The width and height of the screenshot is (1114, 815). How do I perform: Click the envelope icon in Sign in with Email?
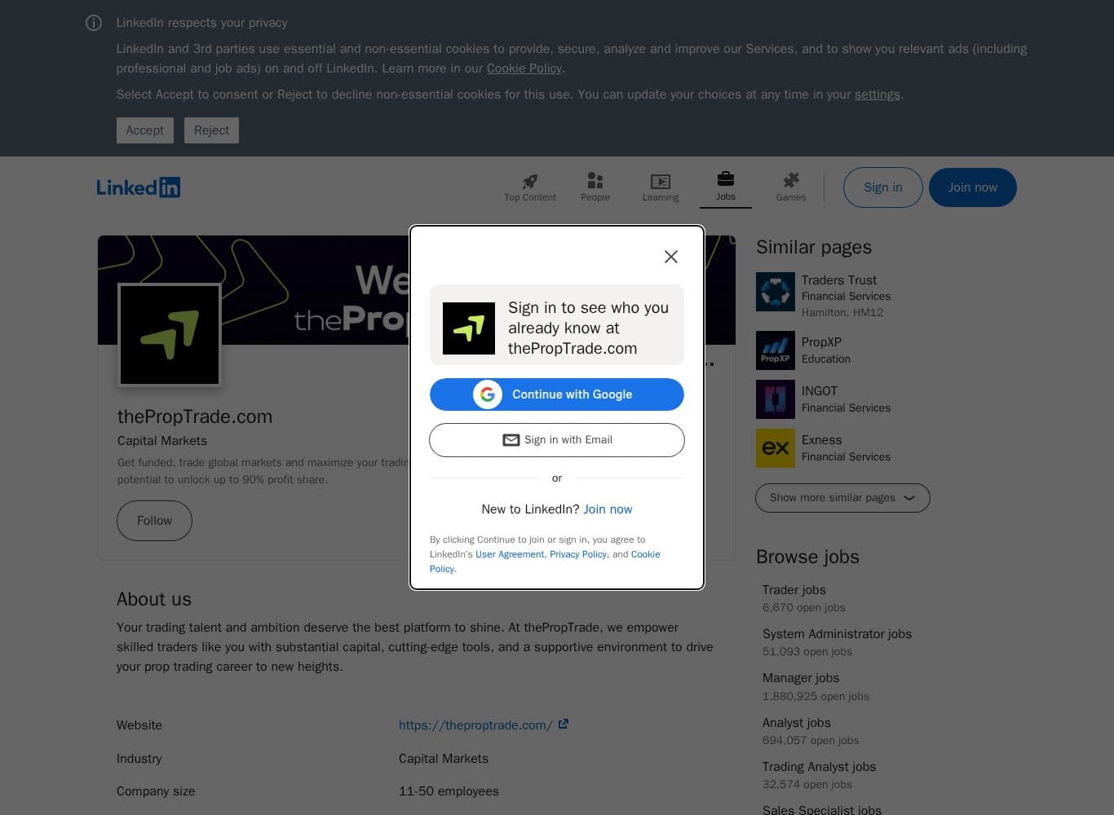pyautogui.click(x=511, y=440)
